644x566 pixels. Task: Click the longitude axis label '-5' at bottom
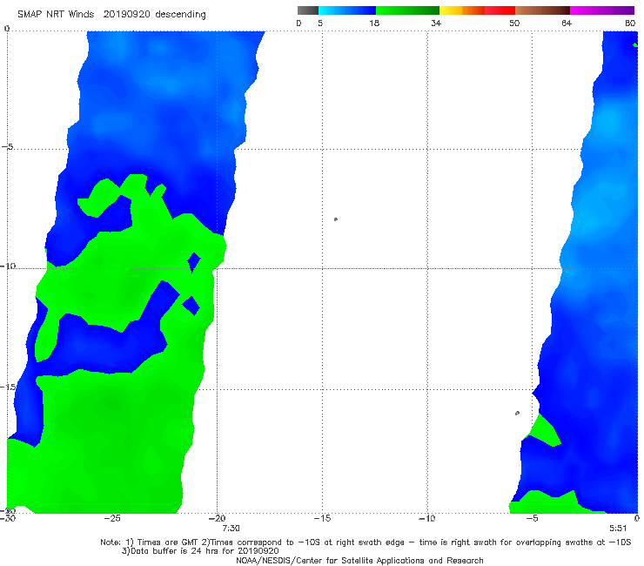coord(533,518)
